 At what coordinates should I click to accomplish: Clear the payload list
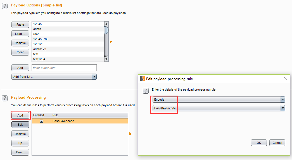tap(20, 52)
